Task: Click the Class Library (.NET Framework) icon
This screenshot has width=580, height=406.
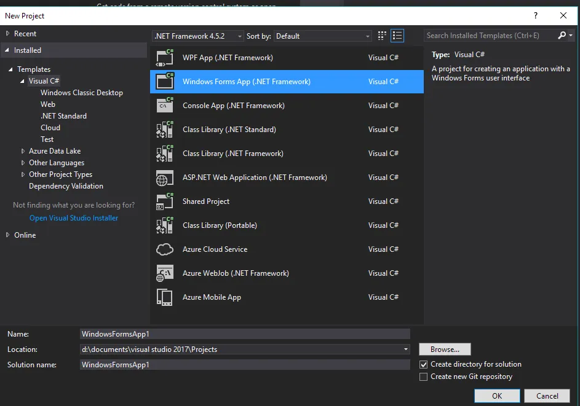Action: 165,154
